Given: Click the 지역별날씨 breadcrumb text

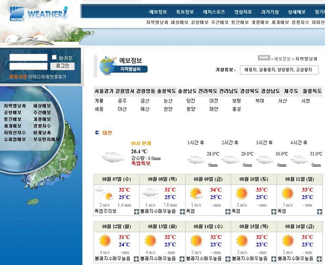Looking at the screenshot, I should 306,59.
